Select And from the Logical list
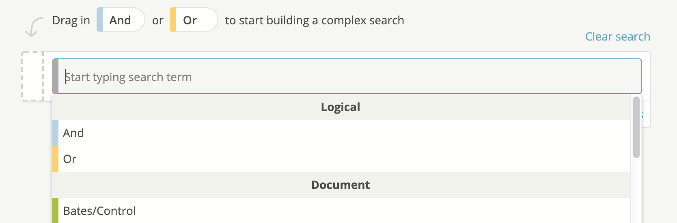The image size is (677, 223). point(341,133)
